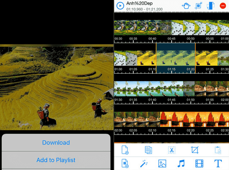229x170 pixels.
Task: Paste with the clipboard icon
Action: click(218, 150)
